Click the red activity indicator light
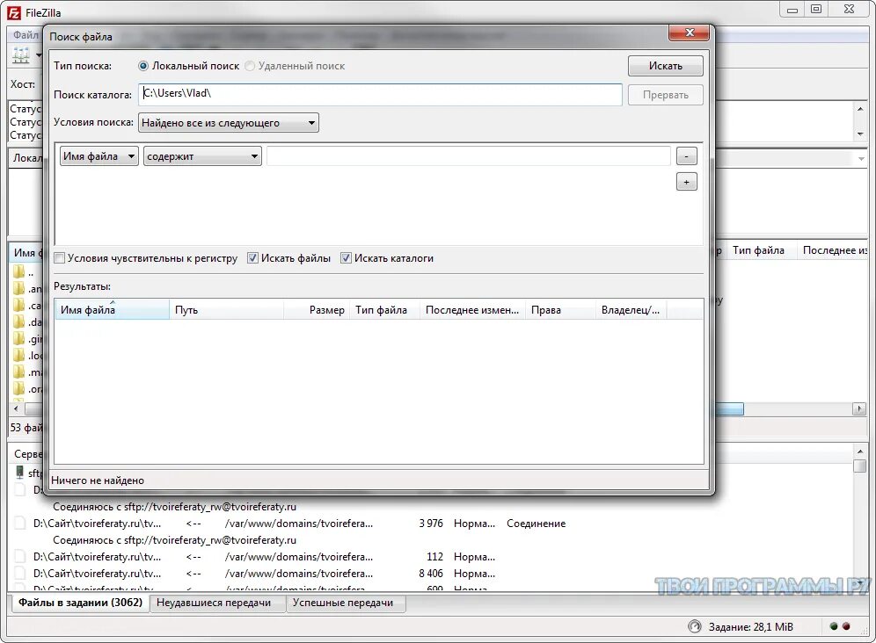876x643 pixels. click(846, 627)
